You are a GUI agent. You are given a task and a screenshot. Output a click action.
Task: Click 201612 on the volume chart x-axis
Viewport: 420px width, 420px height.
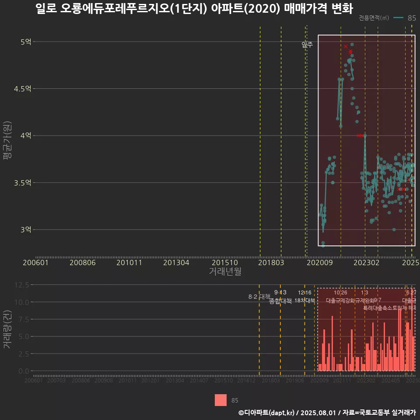coord(246,380)
